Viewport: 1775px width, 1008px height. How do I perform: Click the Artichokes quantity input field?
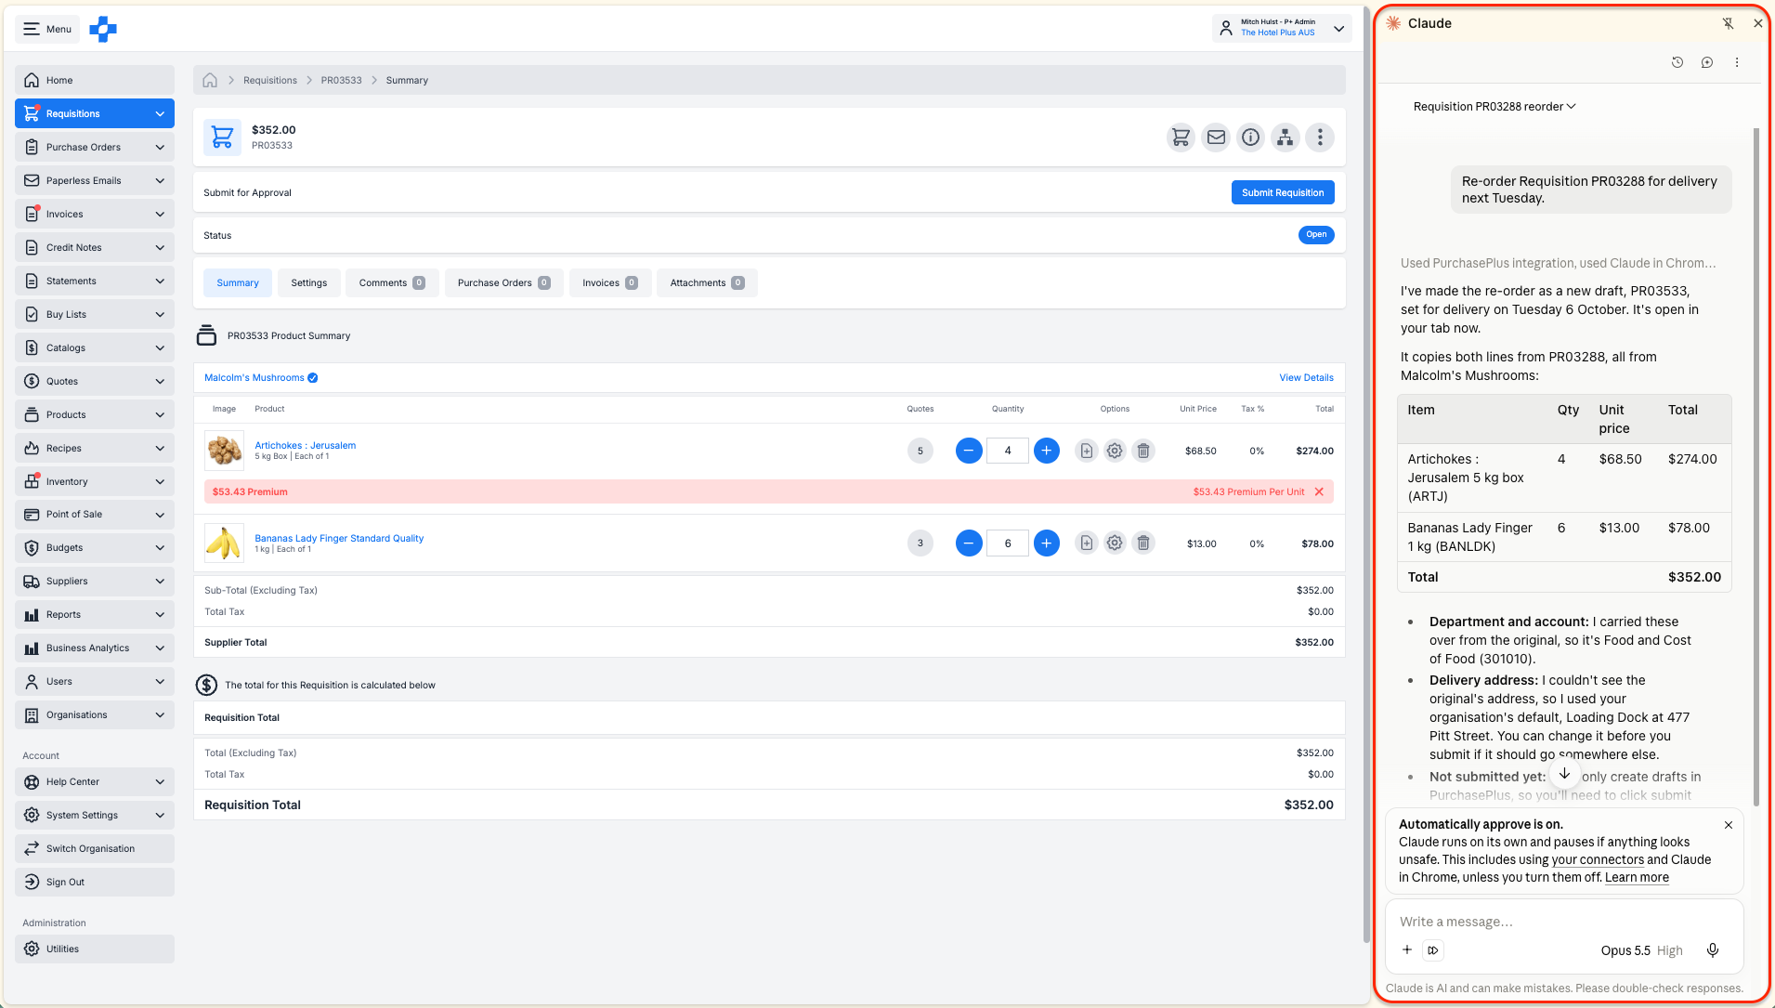pos(1008,451)
